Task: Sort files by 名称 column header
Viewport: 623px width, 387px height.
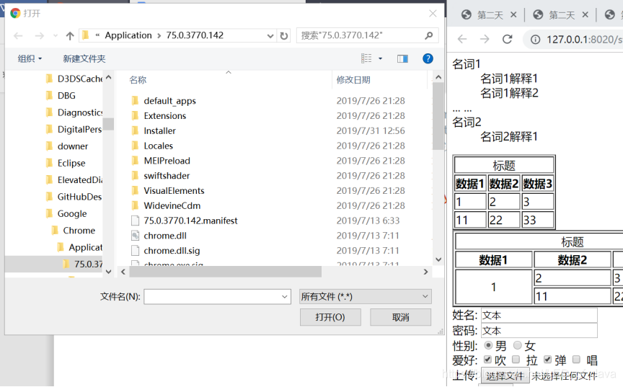Action: click(138, 80)
